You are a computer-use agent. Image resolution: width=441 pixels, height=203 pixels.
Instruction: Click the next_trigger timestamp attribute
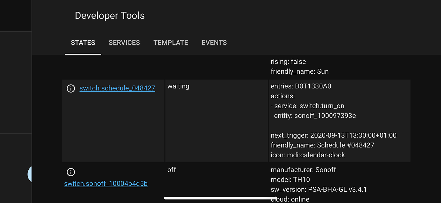point(333,135)
